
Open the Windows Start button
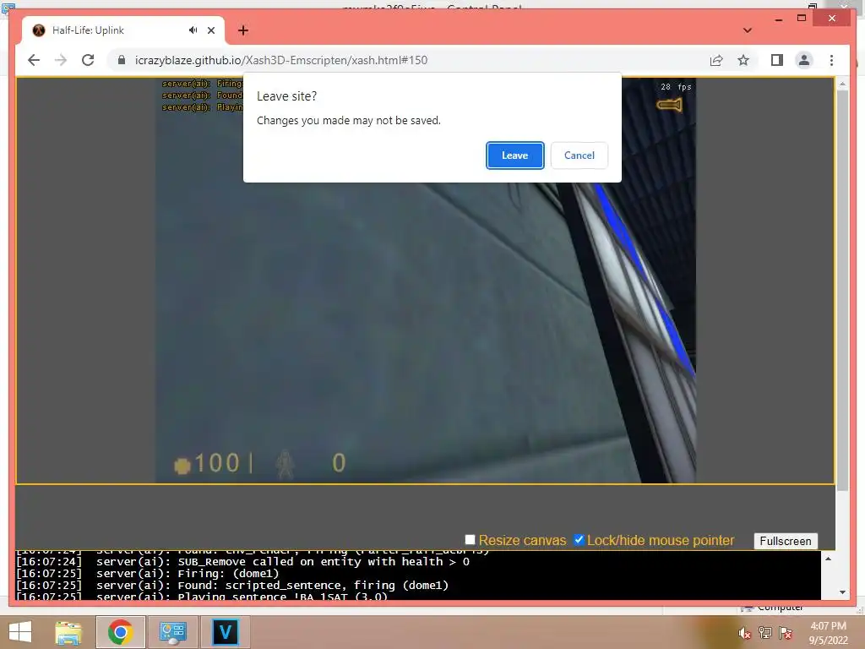[x=20, y=632]
